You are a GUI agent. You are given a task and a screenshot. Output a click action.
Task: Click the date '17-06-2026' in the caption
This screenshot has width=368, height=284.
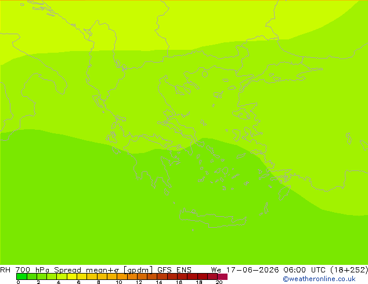coord(252,270)
